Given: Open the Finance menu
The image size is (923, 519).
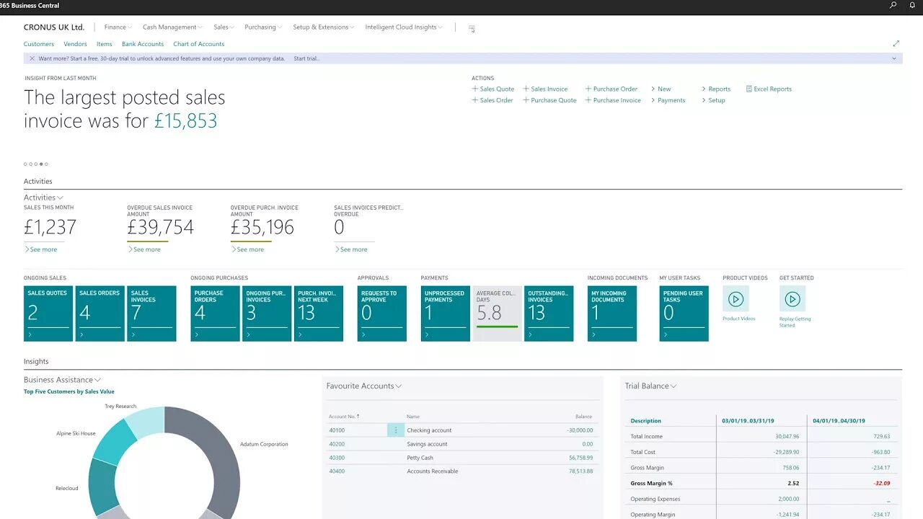Looking at the screenshot, I should tap(118, 27).
